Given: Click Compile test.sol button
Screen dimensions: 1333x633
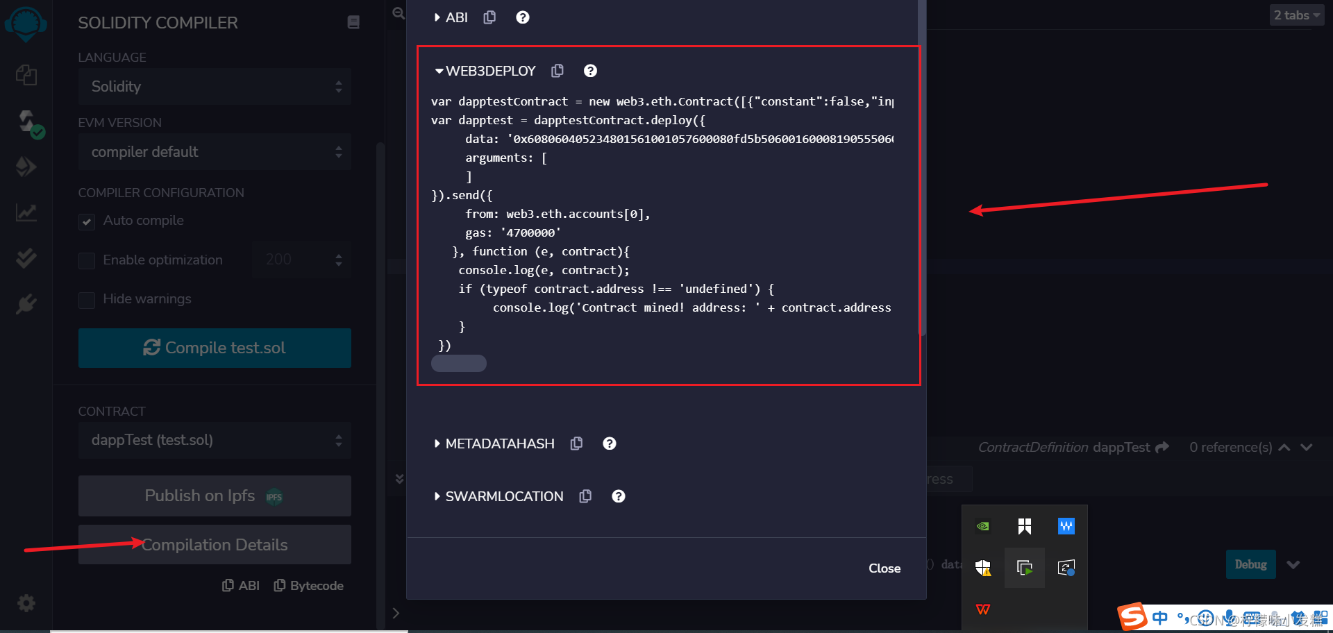Looking at the screenshot, I should (x=215, y=348).
